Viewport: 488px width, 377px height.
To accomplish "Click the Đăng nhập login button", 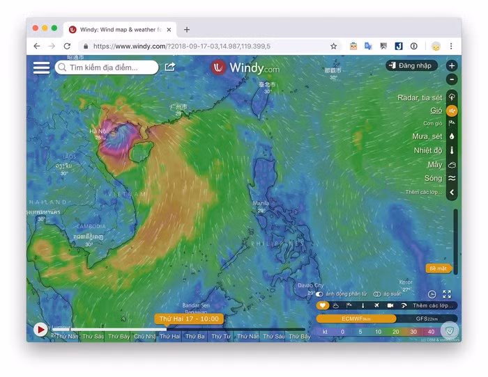I will (x=412, y=65).
